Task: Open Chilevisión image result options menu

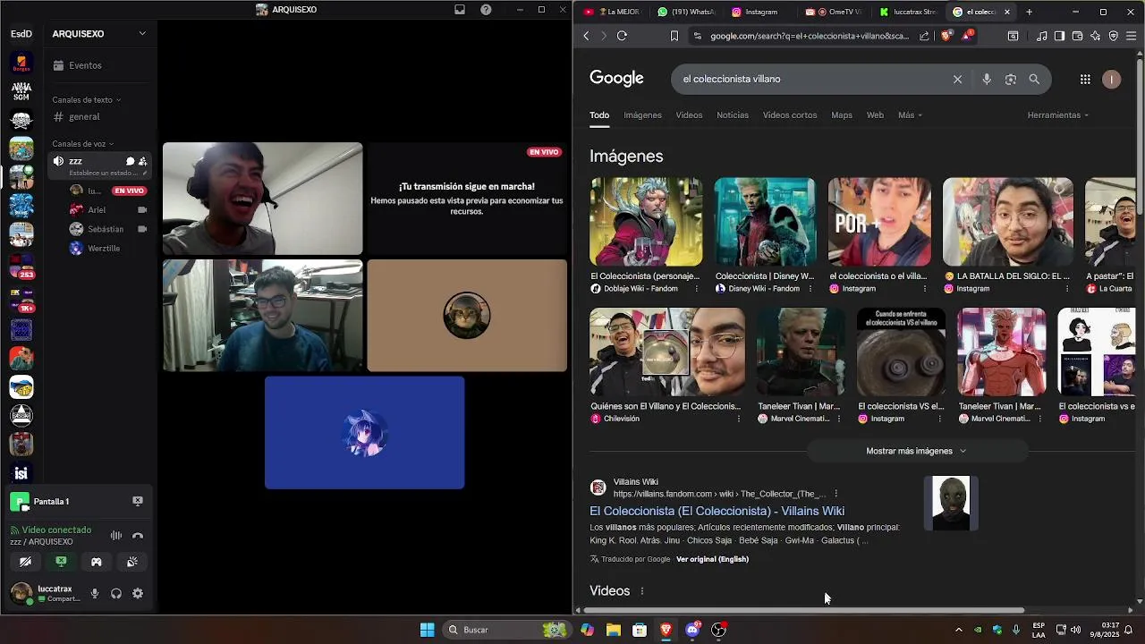Action: pyautogui.click(x=739, y=419)
